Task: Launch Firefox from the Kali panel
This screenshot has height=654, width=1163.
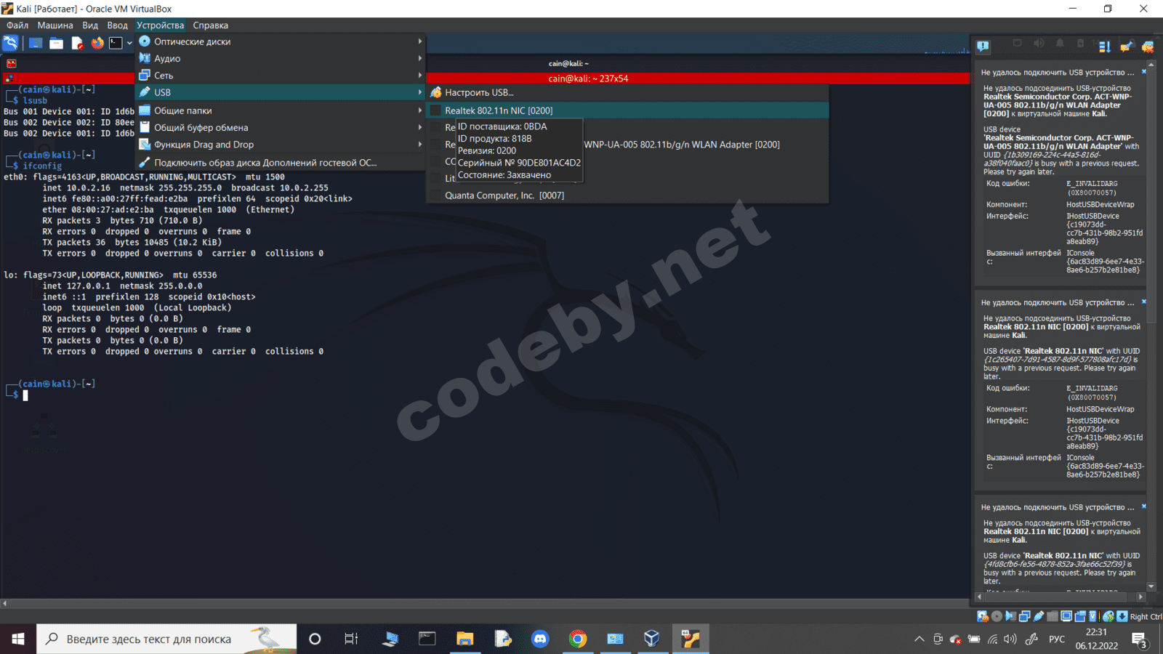Action: coord(97,44)
